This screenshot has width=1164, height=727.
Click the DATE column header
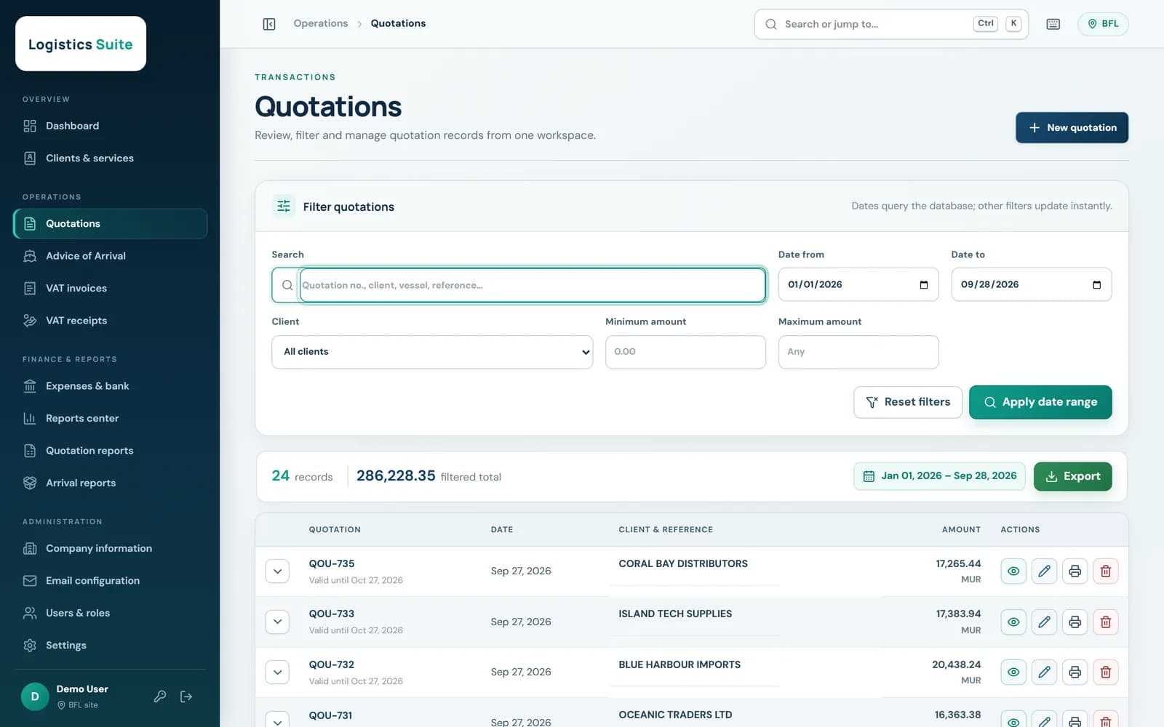point(502,529)
